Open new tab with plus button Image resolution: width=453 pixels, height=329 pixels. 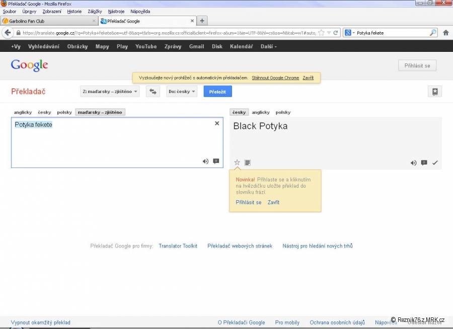(x=202, y=21)
